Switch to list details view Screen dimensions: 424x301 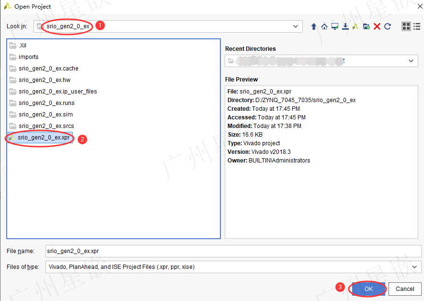pos(417,26)
